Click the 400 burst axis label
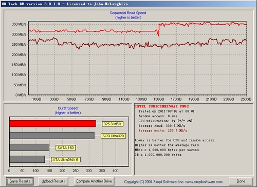 point(115,171)
